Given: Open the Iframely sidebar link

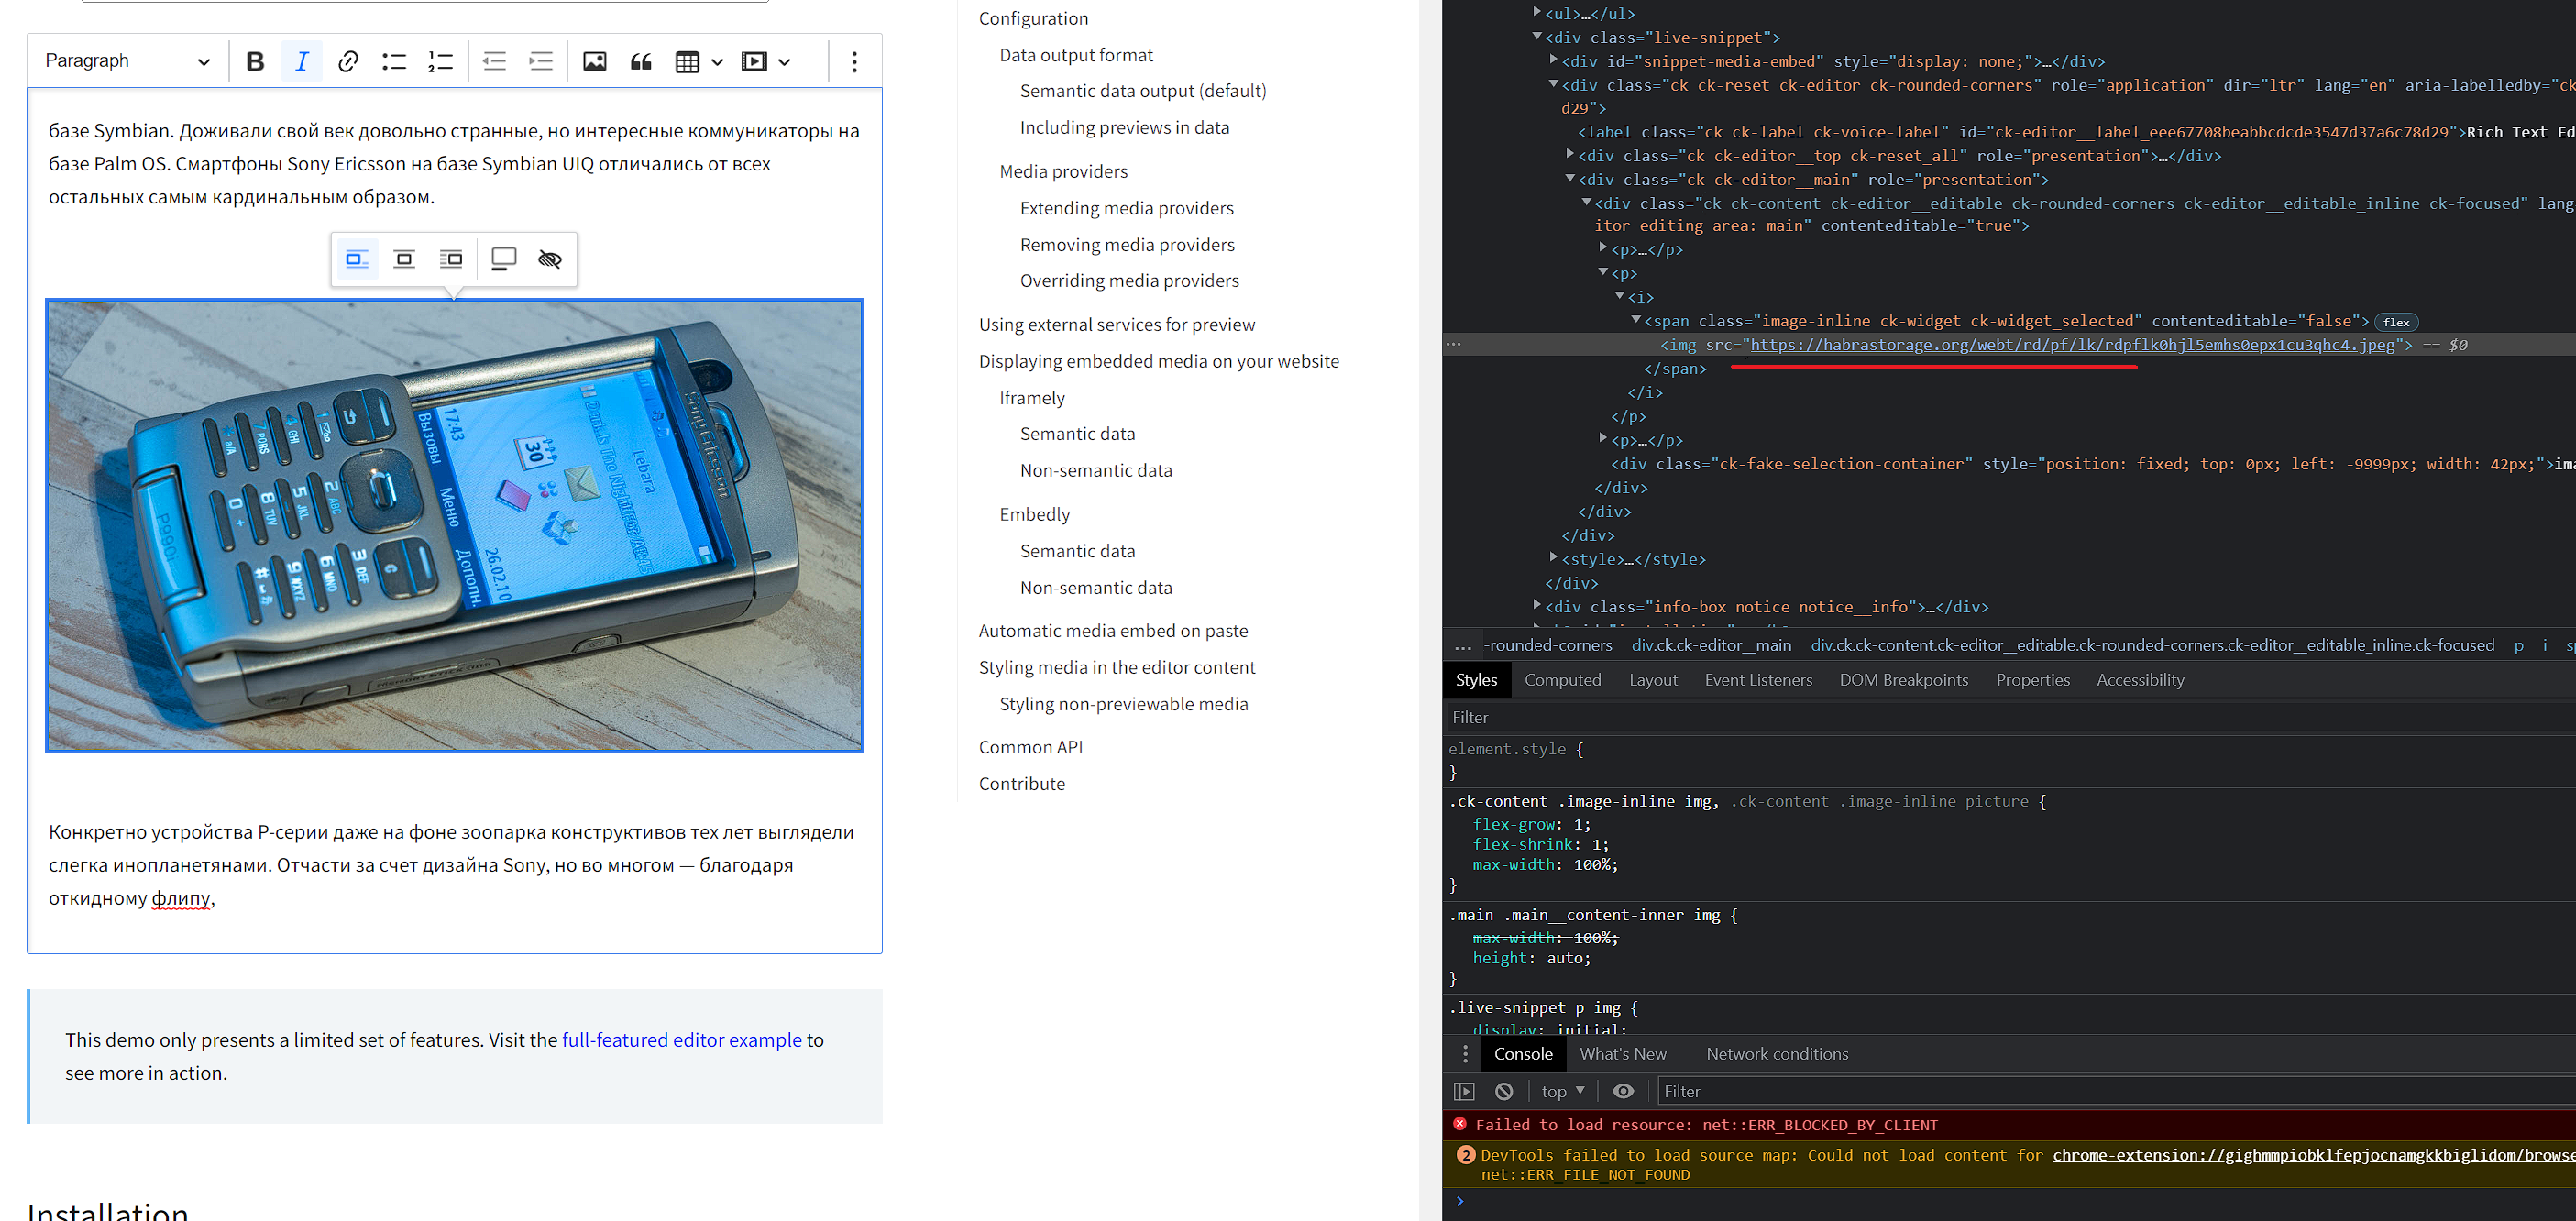Looking at the screenshot, I should coord(1032,398).
